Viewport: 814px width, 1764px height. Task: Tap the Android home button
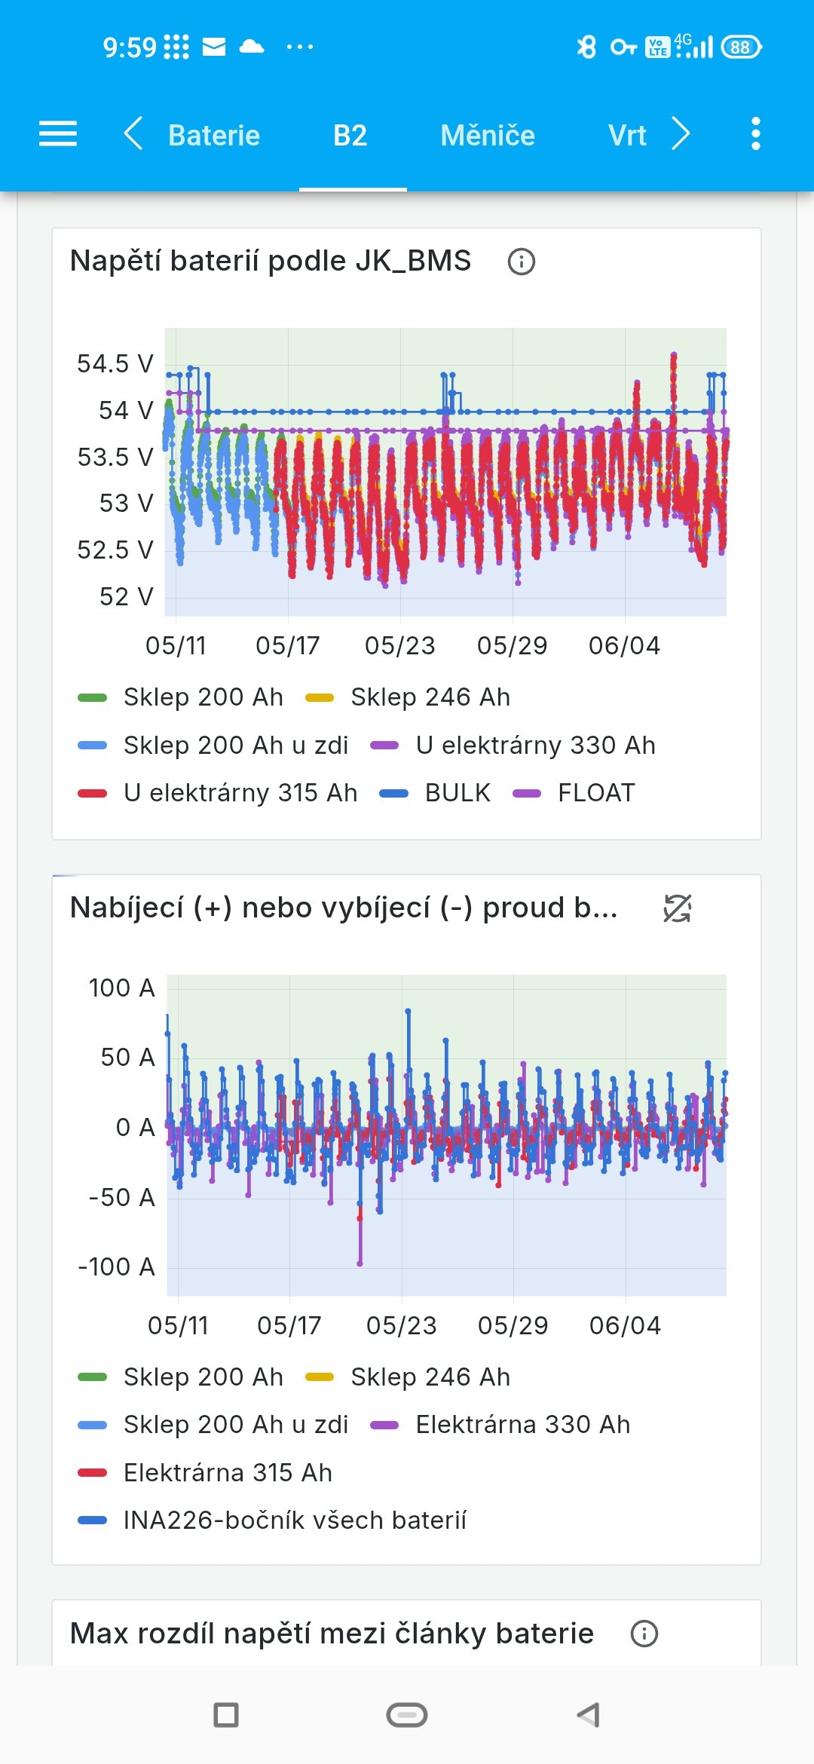407,1715
